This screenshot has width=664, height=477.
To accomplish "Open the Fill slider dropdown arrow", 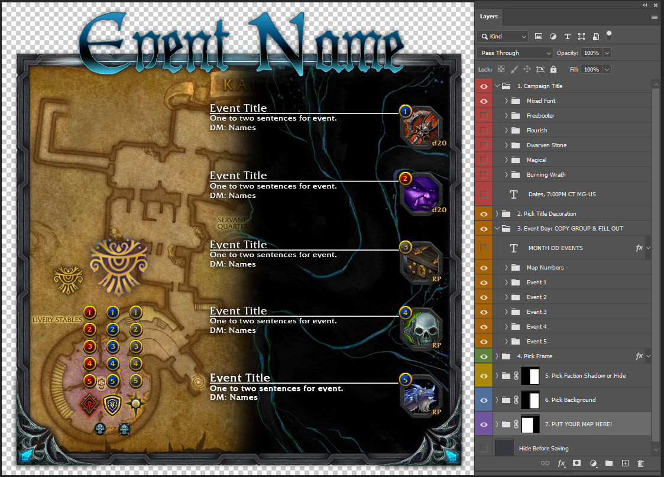I will click(x=607, y=69).
